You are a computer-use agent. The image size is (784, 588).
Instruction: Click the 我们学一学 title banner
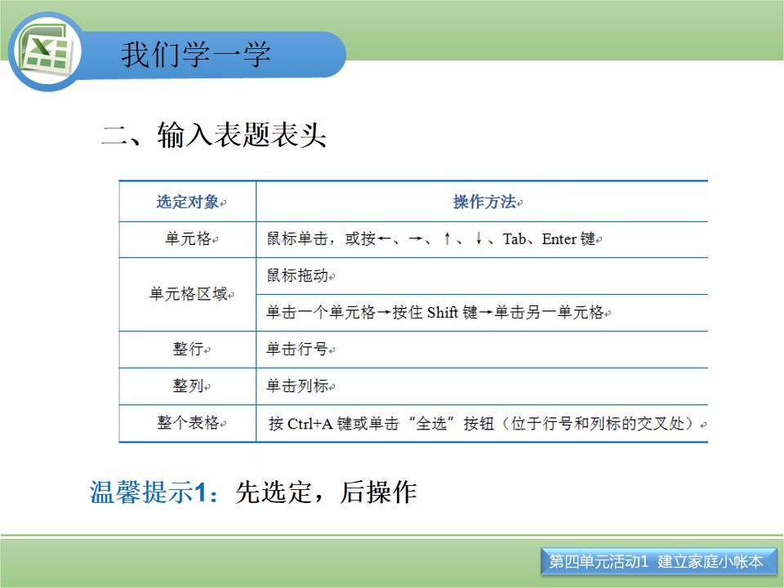[196, 55]
